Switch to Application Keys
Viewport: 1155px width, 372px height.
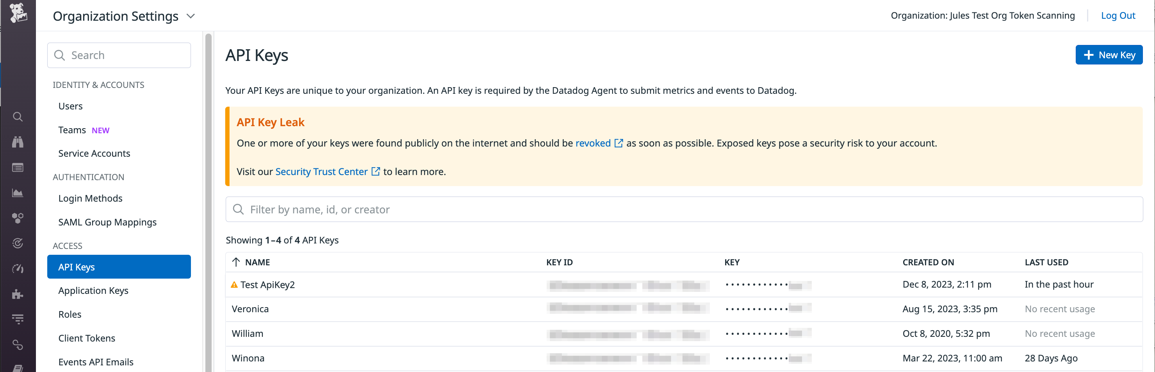click(x=93, y=290)
